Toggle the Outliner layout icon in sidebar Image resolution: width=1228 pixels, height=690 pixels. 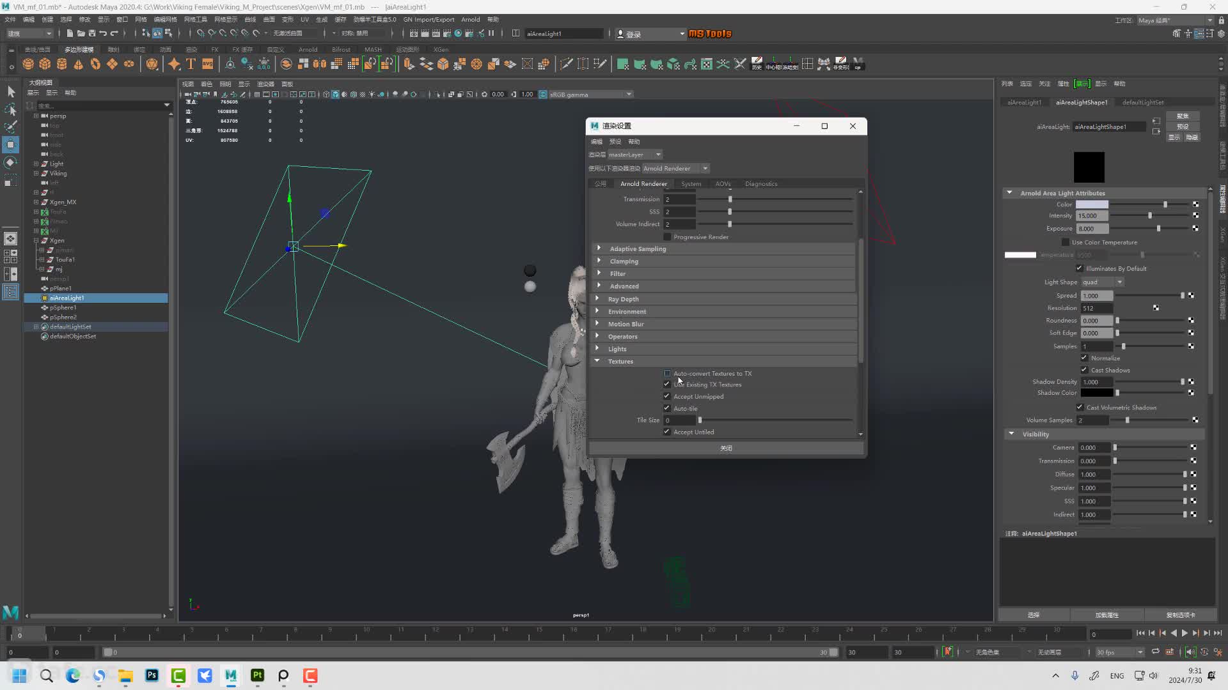coord(11,292)
